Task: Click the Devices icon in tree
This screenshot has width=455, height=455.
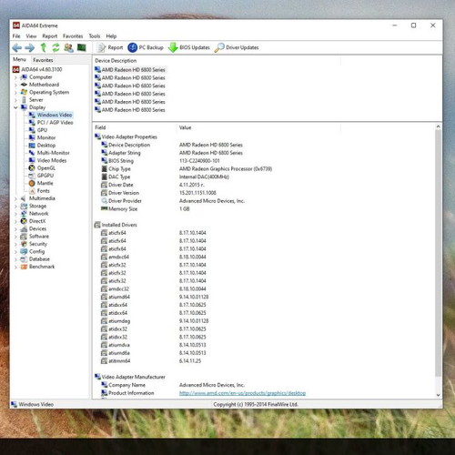Action: [x=24, y=229]
